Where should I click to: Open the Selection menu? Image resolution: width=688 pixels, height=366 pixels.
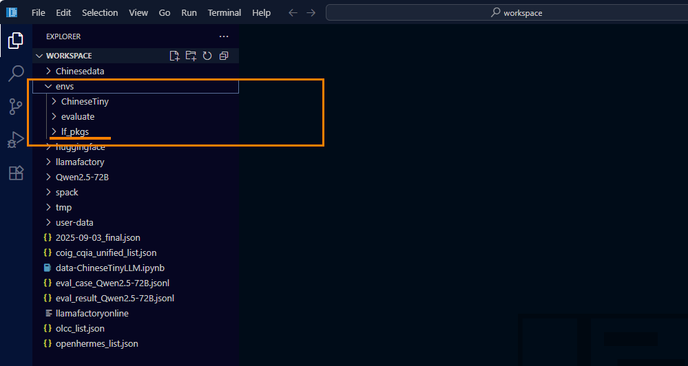[x=100, y=13]
